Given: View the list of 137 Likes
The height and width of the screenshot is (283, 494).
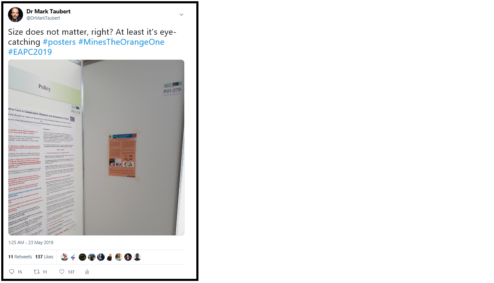Looking at the screenshot, I should [x=44, y=257].
